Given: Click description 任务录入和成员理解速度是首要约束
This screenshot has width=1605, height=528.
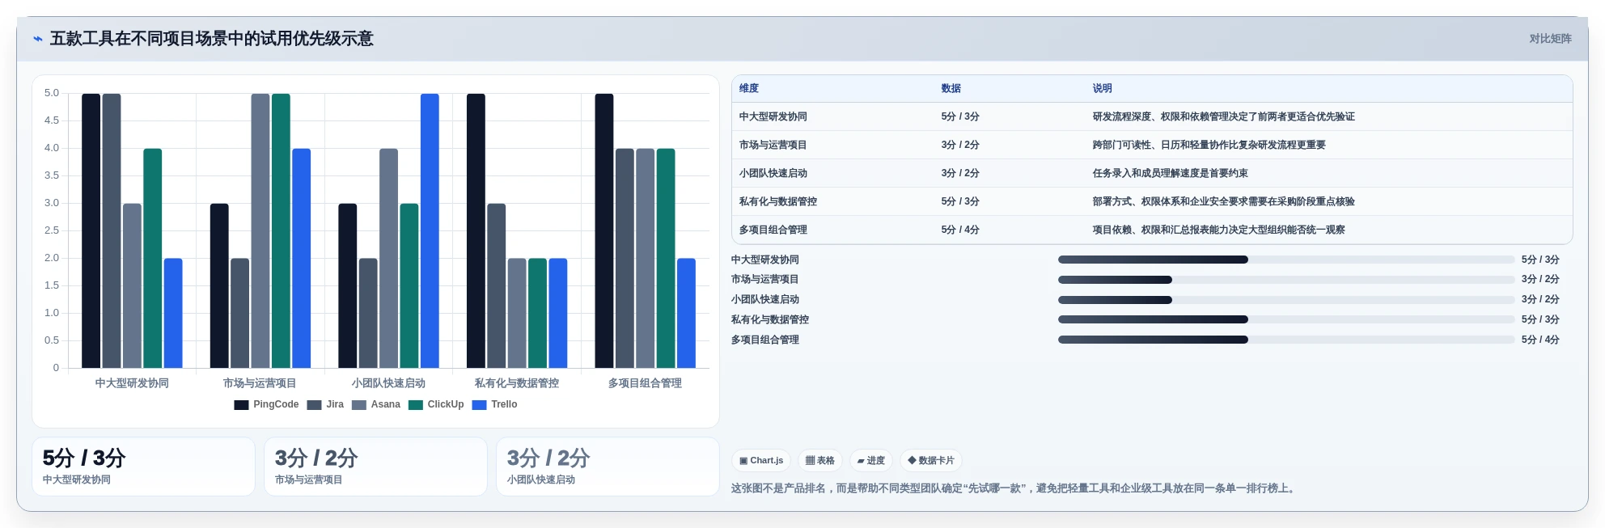Looking at the screenshot, I should click(1171, 174).
